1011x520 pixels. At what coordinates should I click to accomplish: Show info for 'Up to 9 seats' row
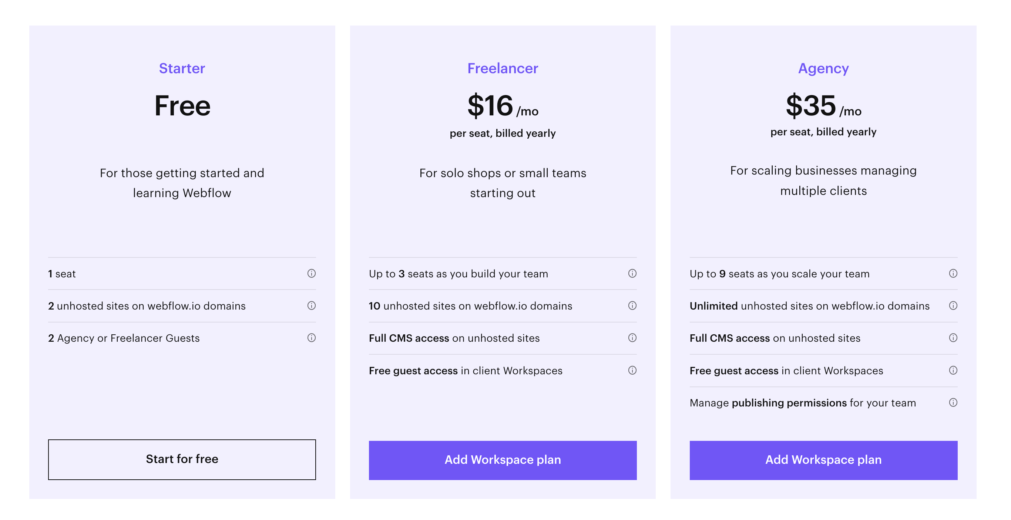tap(953, 273)
